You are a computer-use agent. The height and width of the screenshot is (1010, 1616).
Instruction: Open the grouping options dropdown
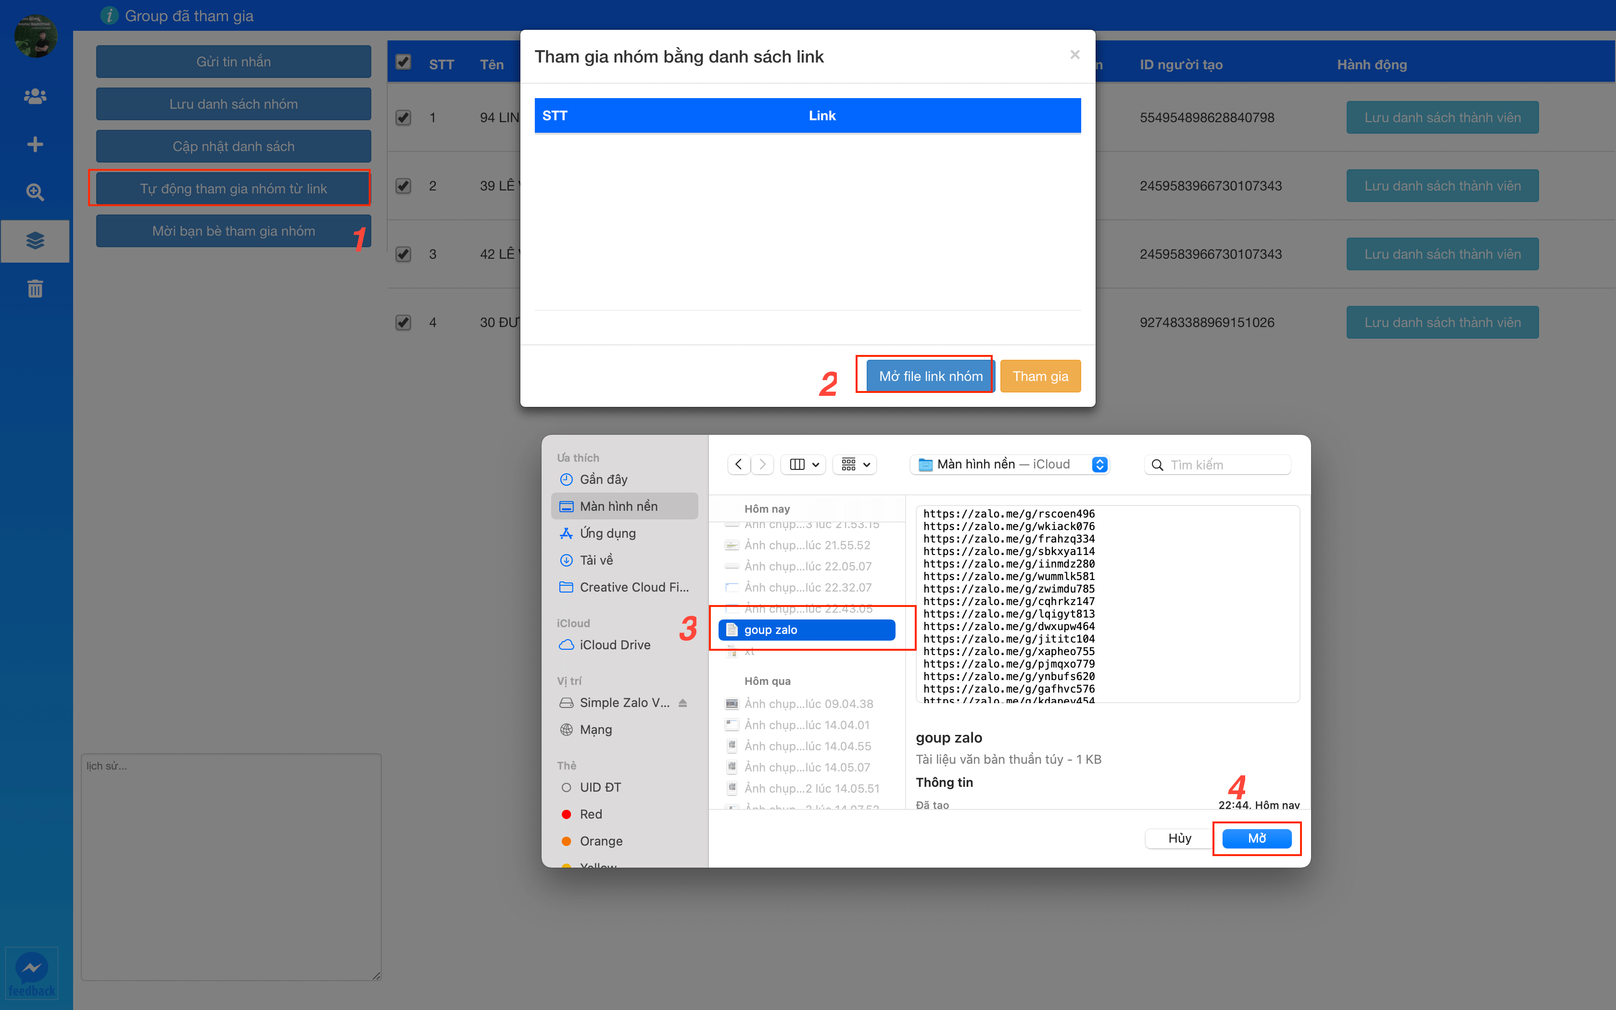click(x=855, y=464)
